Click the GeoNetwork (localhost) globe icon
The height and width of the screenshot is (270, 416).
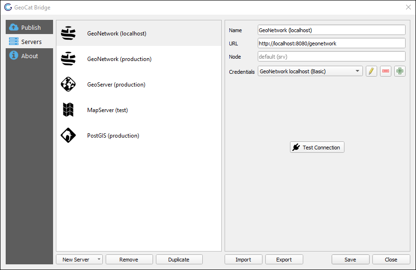pos(68,33)
